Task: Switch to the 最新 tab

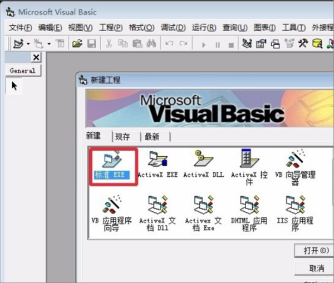Action: pos(152,137)
